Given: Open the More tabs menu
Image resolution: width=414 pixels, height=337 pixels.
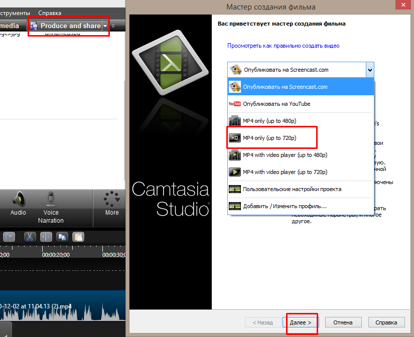Looking at the screenshot, I should point(112,204).
